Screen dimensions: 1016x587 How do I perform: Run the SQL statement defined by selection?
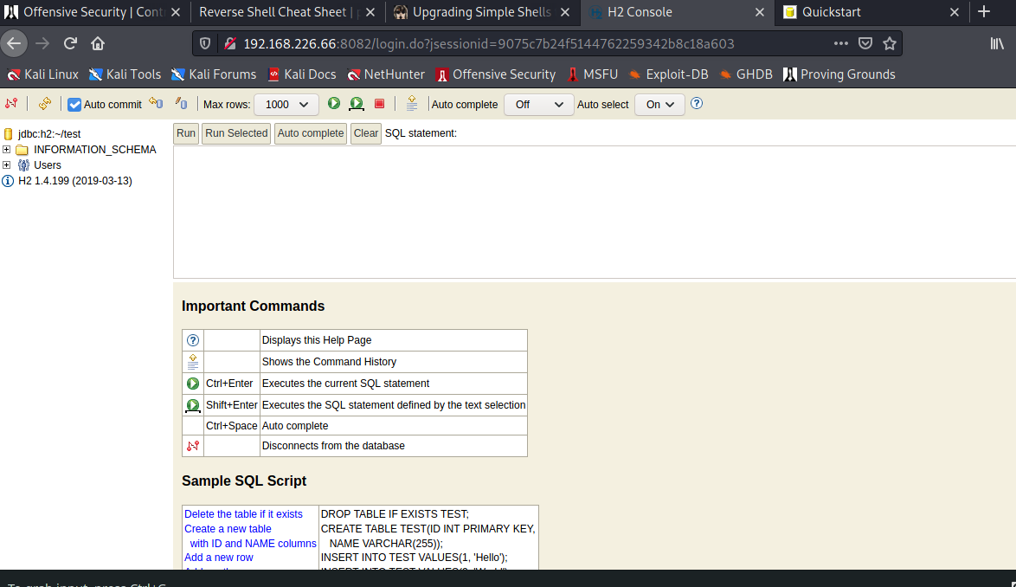357,103
